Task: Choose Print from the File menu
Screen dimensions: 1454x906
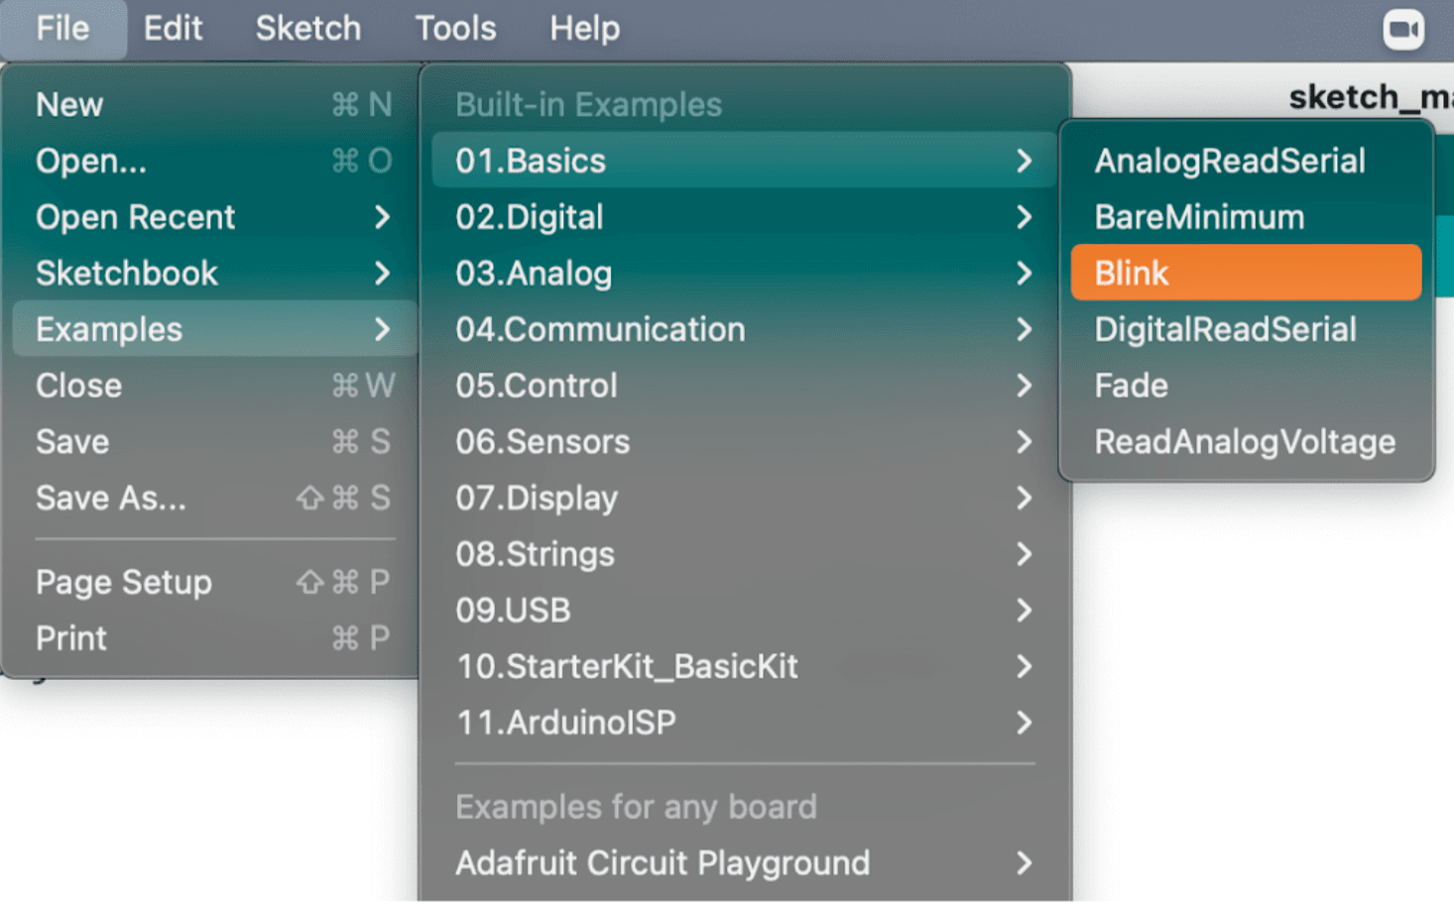Action: click(x=214, y=638)
